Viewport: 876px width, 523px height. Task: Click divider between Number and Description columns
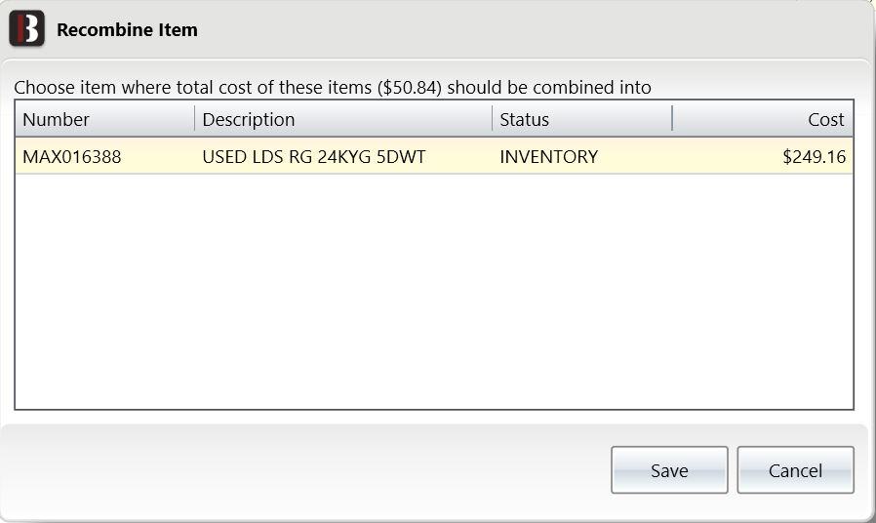tap(195, 118)
